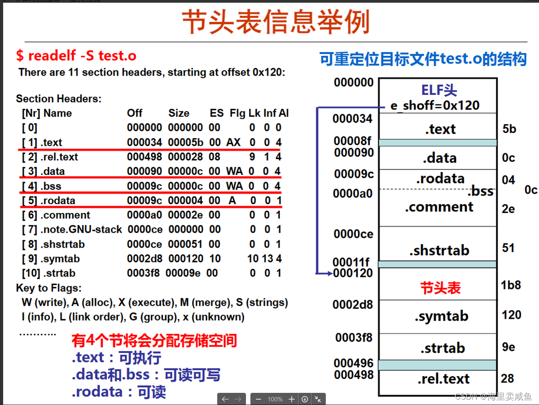Click the red '节头表' block in the diagram

(438, 284)
